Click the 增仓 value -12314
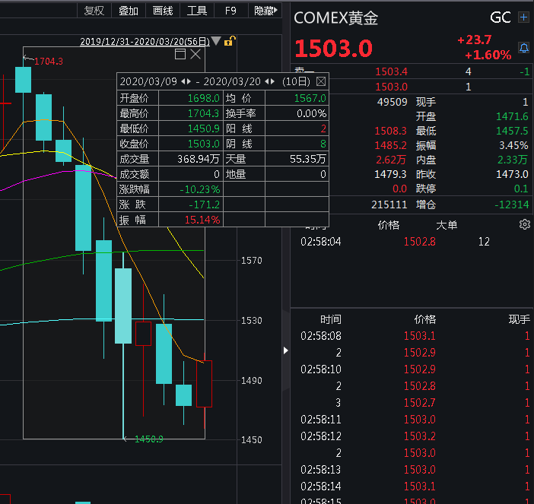This screenshot has height=504, width=534. click(x=512, y=204)
